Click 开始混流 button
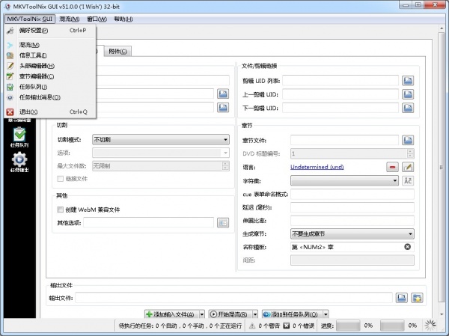The image size is (449, 336). (230, 314)
